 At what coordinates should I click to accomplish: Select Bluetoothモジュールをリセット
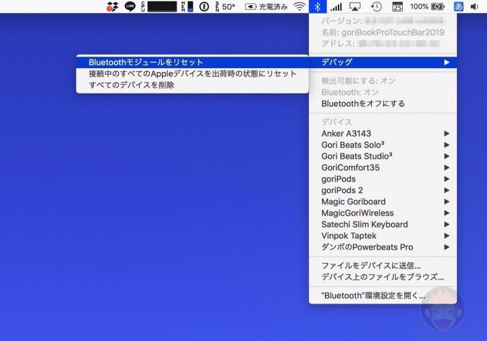(x=192, y=62)
